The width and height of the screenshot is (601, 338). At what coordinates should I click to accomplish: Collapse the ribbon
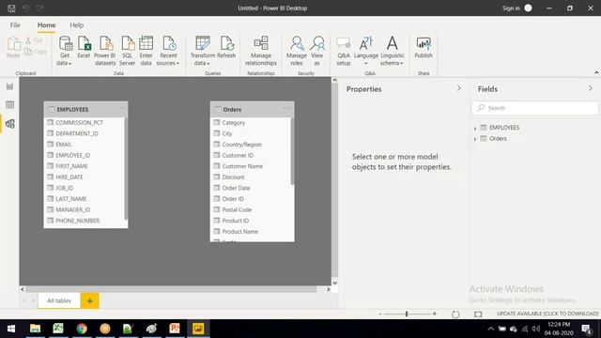tap(596, 72)
